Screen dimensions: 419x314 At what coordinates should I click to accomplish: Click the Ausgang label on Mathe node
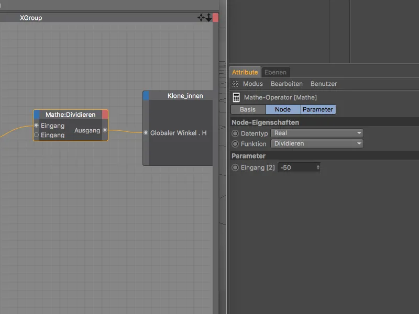pos(87,130)
